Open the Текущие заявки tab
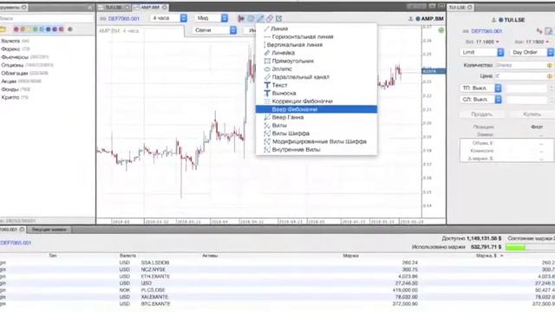Viewport: 555px width, 312px height. point(49,230)
